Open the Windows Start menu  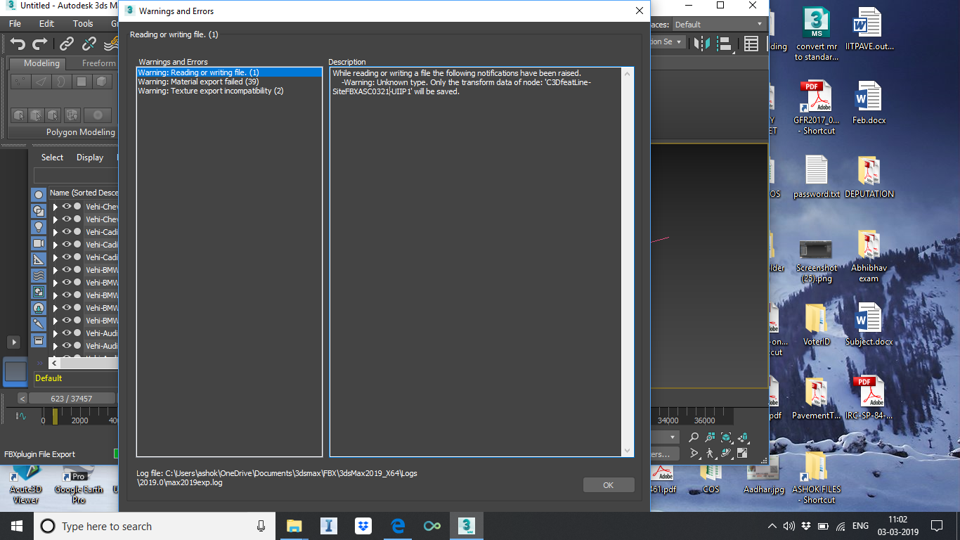click(17, 526)
